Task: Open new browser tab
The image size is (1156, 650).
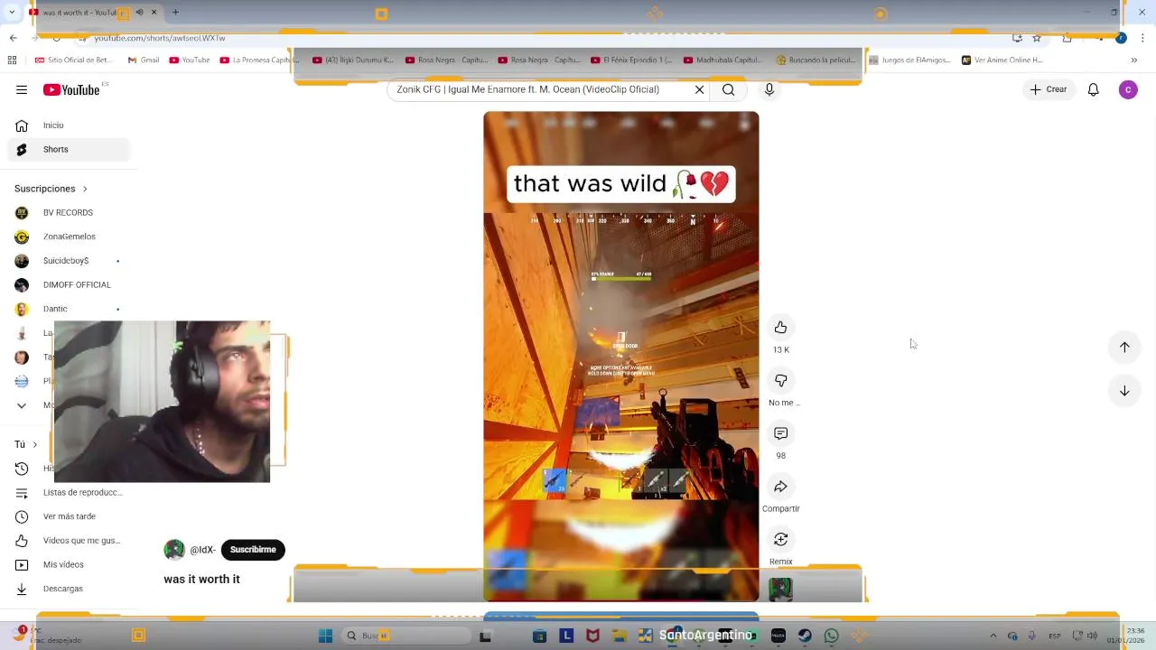Action: [175, 13]
